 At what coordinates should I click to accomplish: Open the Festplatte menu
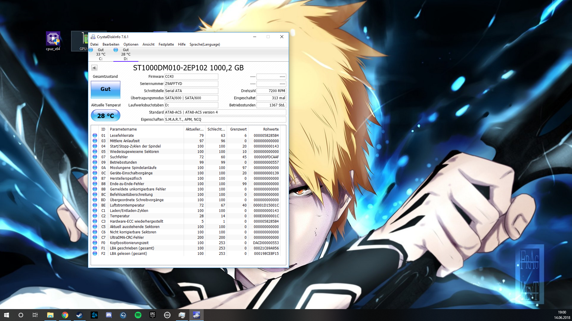point(166,44)
